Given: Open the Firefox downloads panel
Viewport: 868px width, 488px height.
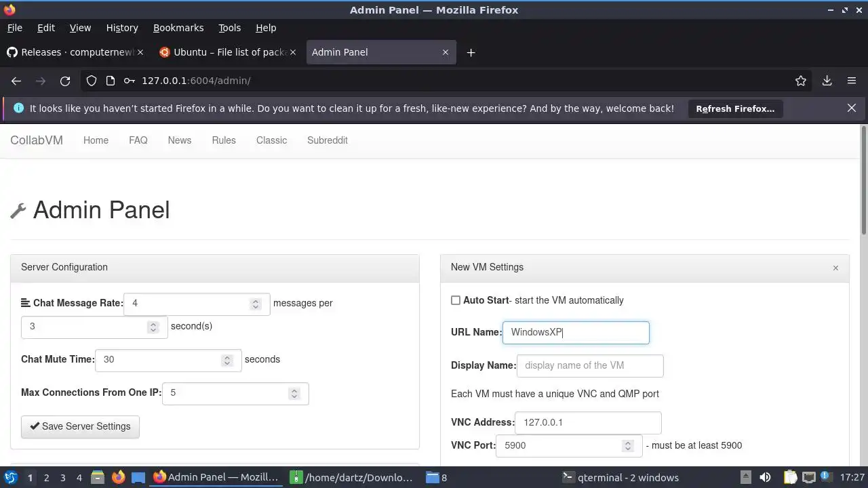Looking at the screenshot, I should tap(827, 81).
